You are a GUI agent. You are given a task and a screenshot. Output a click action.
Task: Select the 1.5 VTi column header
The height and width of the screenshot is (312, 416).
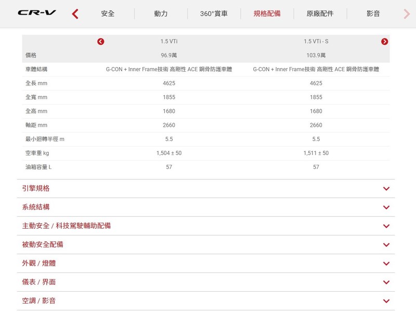(169, 42)
